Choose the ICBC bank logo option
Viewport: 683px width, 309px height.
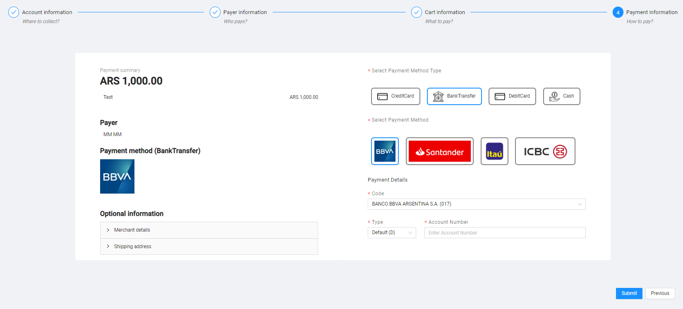click(545, 151)
